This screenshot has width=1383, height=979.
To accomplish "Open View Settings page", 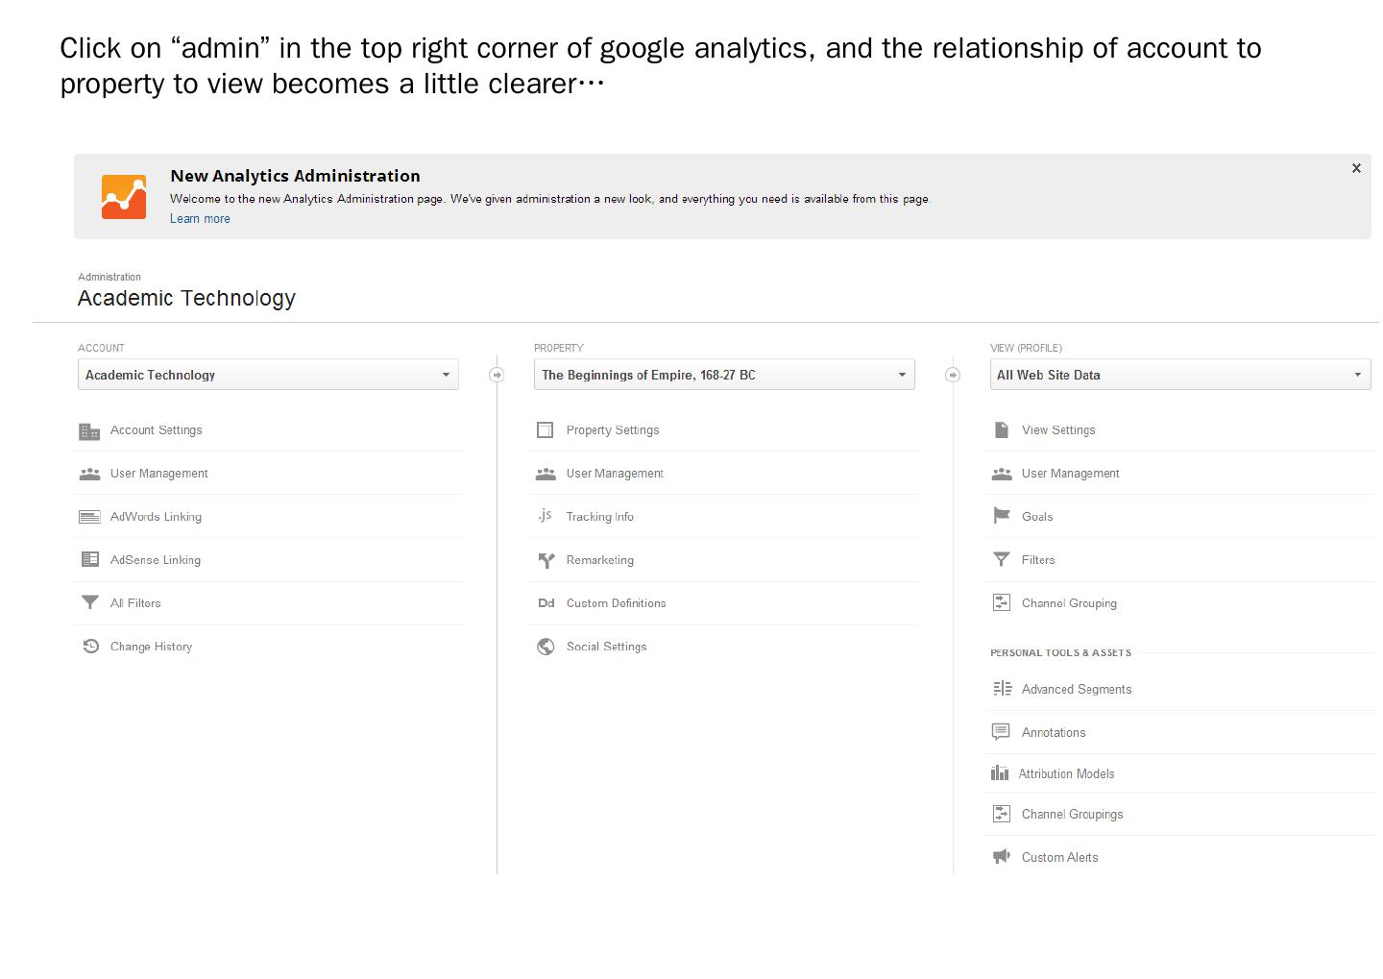I will point(1057,430).
